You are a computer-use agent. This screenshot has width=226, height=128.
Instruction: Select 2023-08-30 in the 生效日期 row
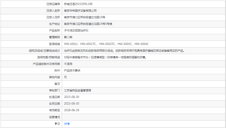coord(71,104)
